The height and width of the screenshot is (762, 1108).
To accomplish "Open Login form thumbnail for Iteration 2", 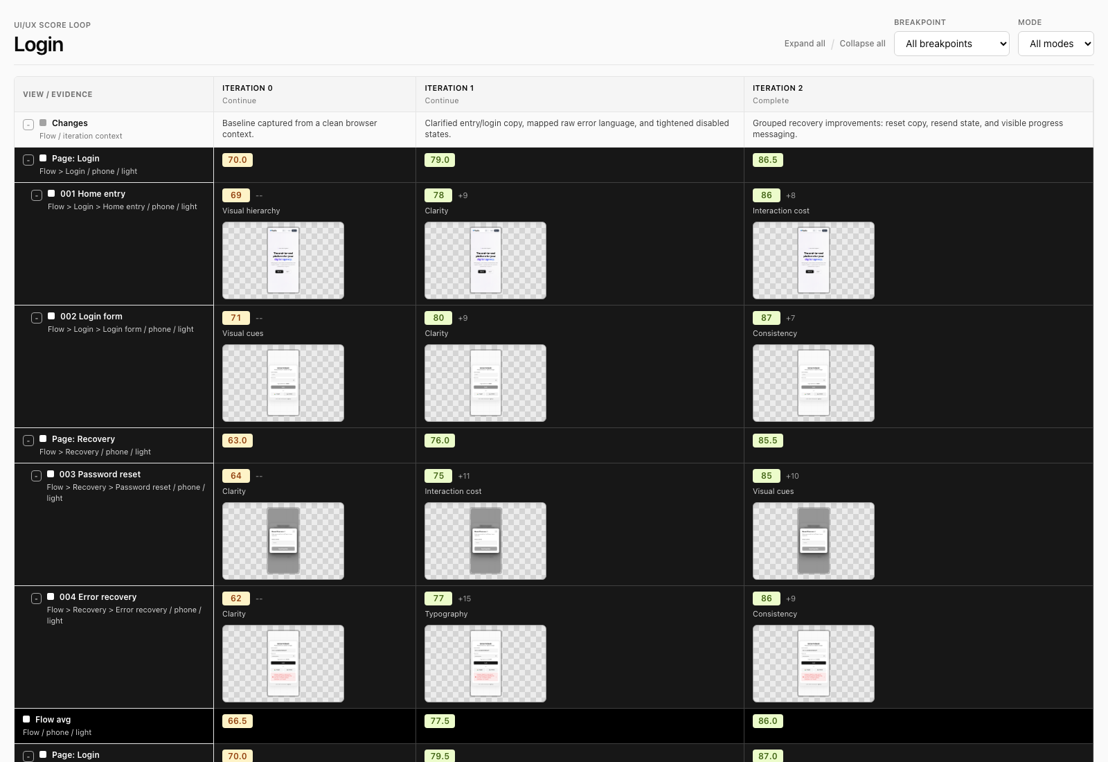I will click(814, 383).
